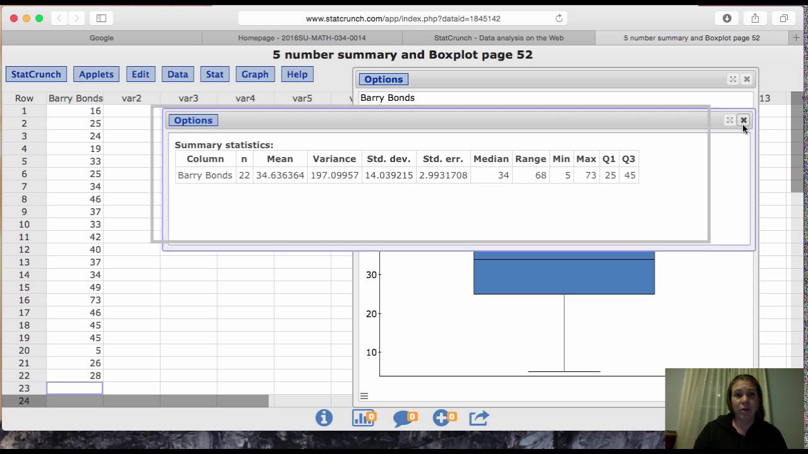808x454 pixels.
Task: Switch to Homepage 2016SU-MATH-034-0014 tab
Action: coord(302,38)
